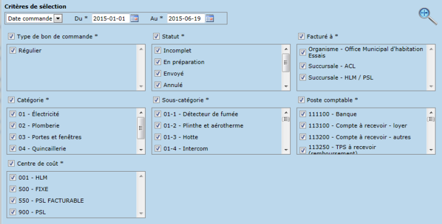Uncheck Succursale - HLM / PSL
The image size is (442, 224).
[302, 77]
